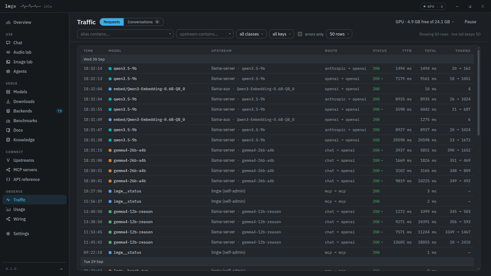
Task: Click embed/Qwen3-Embedding model at 18:31:49
Action: tap(149, 120)
